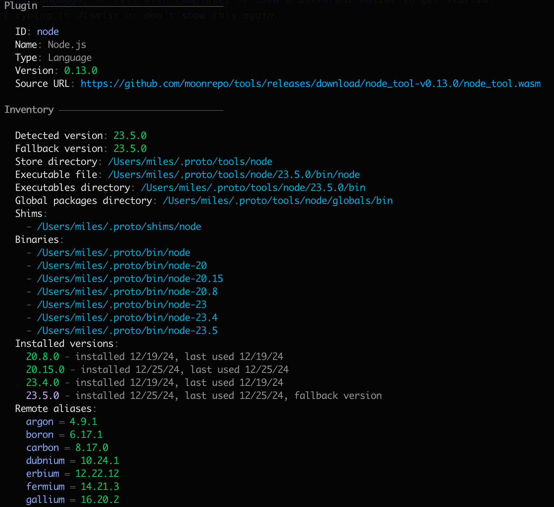
Task: Click the plugin version 0.13.0
Action: click(81, 71)
